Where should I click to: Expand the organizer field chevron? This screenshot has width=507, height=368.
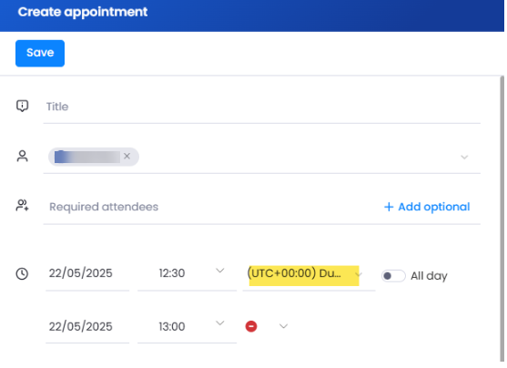click(x=464, y=158)
